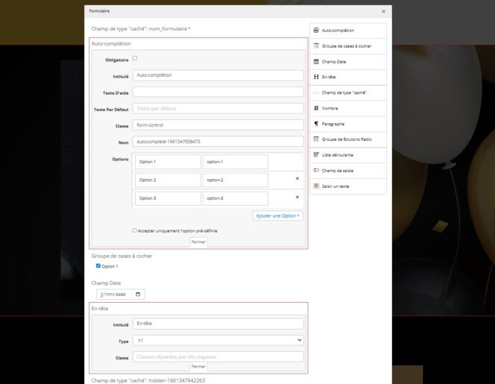This screenshot has width=495, height=384.
Task: Uncheck Option 1 in cases à cocher group
Action: point(98,266)
